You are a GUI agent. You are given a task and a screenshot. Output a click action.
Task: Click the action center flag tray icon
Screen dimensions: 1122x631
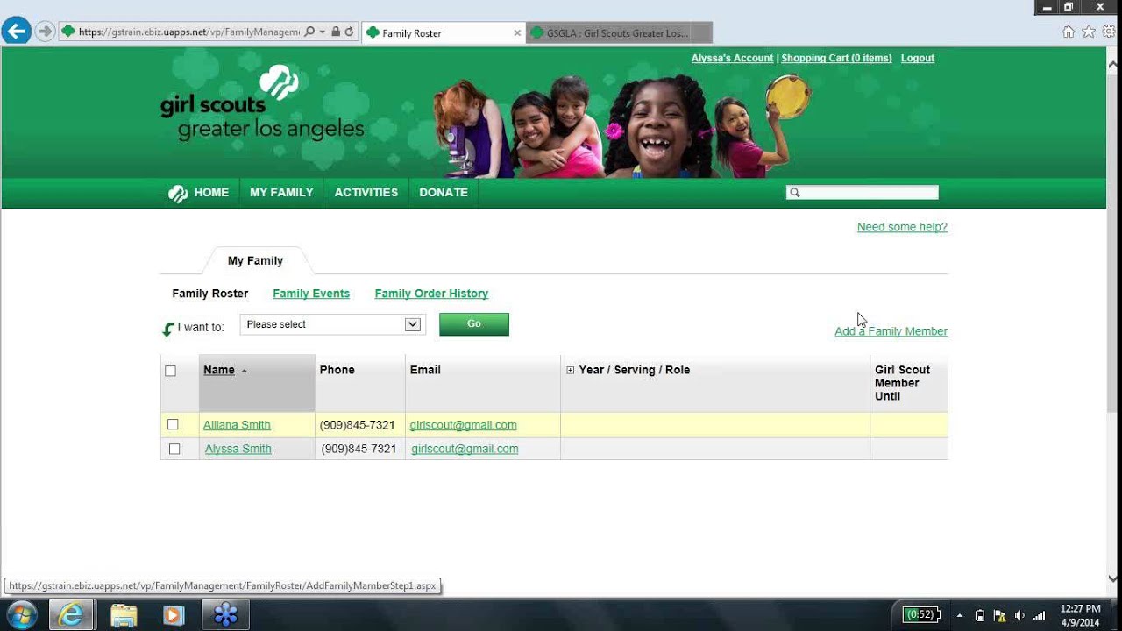1000,615
